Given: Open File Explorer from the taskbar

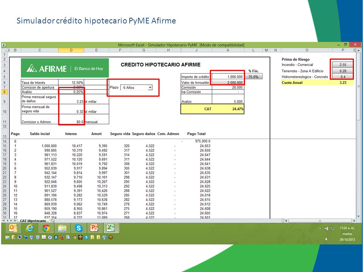Looking at the screenshot, I should [x=62, y=228].
